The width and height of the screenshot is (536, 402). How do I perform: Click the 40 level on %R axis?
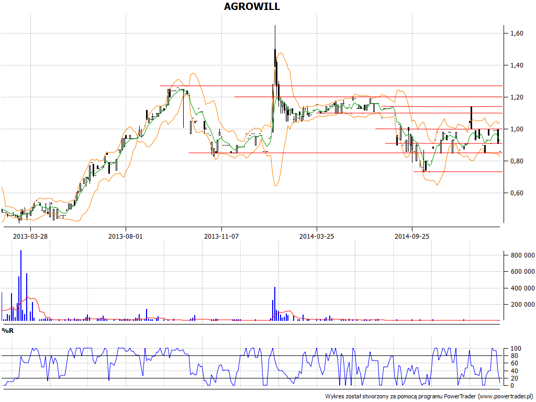[x=515, y=371]
